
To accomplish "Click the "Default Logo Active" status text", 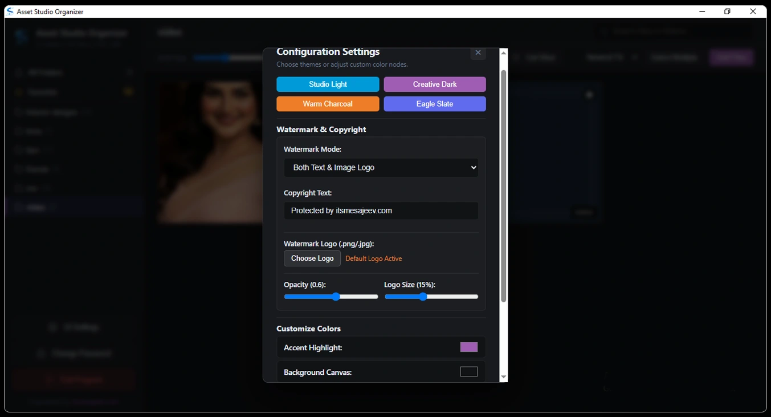I will (x=374, y=259).
